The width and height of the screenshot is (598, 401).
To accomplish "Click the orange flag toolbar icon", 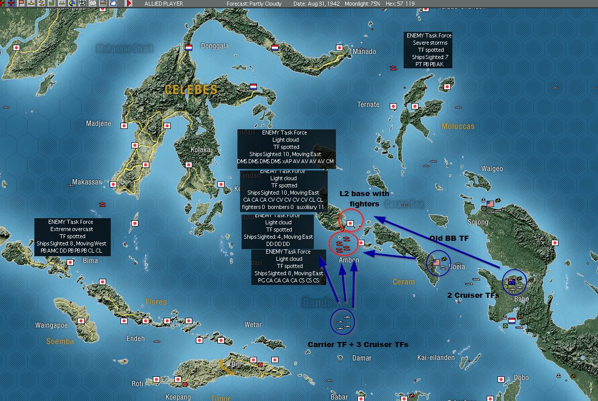I will (x=21, y=3).
